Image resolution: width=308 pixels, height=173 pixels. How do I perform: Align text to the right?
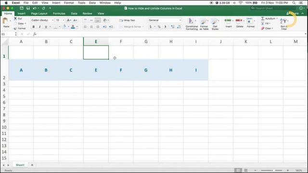[97, 27]
